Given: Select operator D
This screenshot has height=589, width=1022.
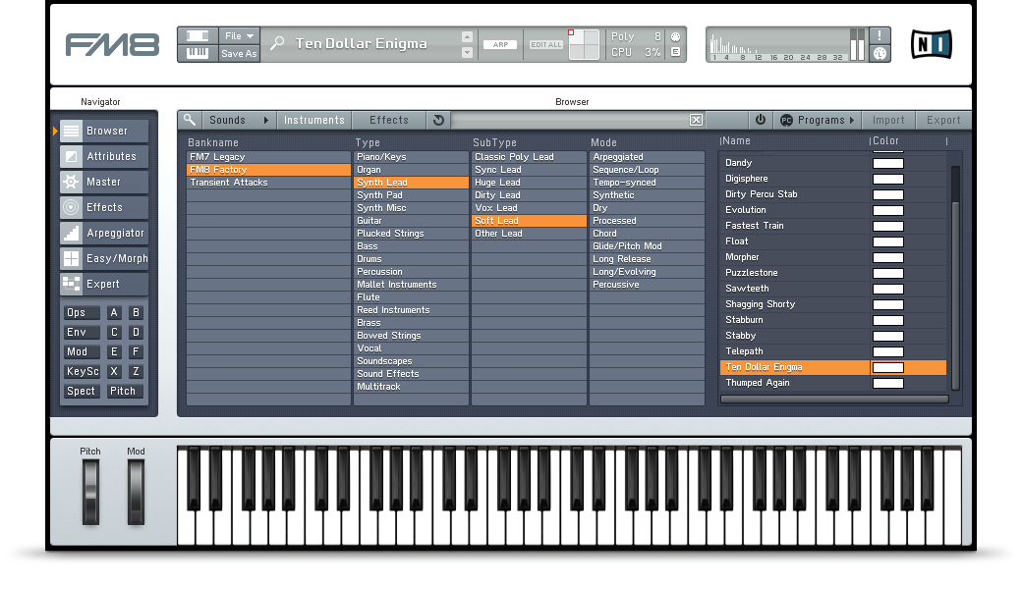Looking at the screenshot, I should point(137,332).
